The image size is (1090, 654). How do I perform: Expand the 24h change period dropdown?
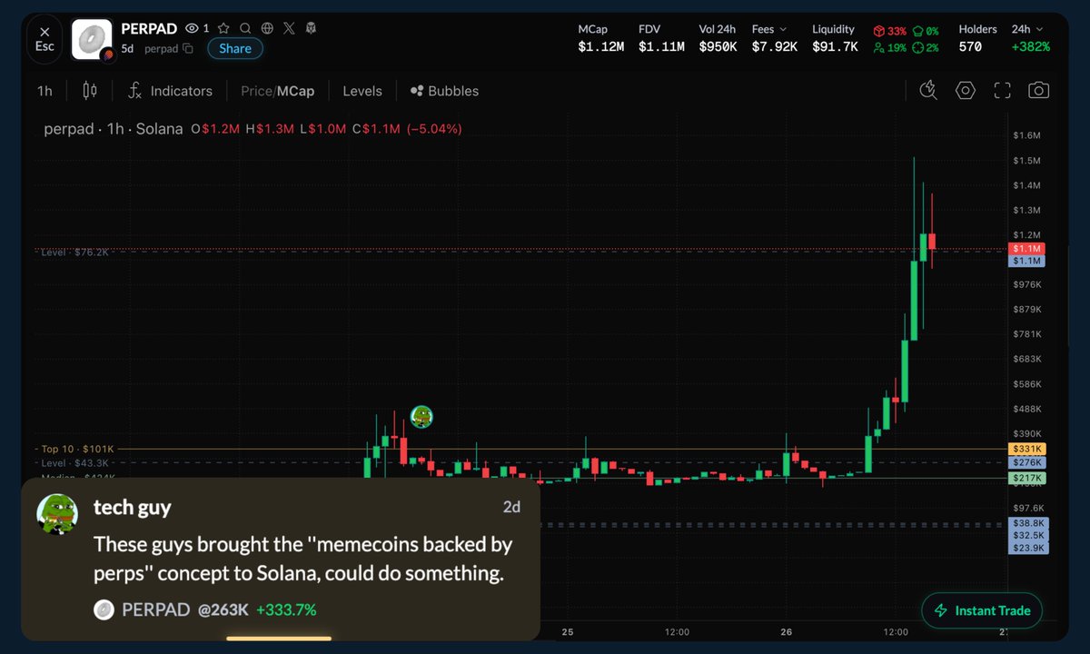point(1027,29)
